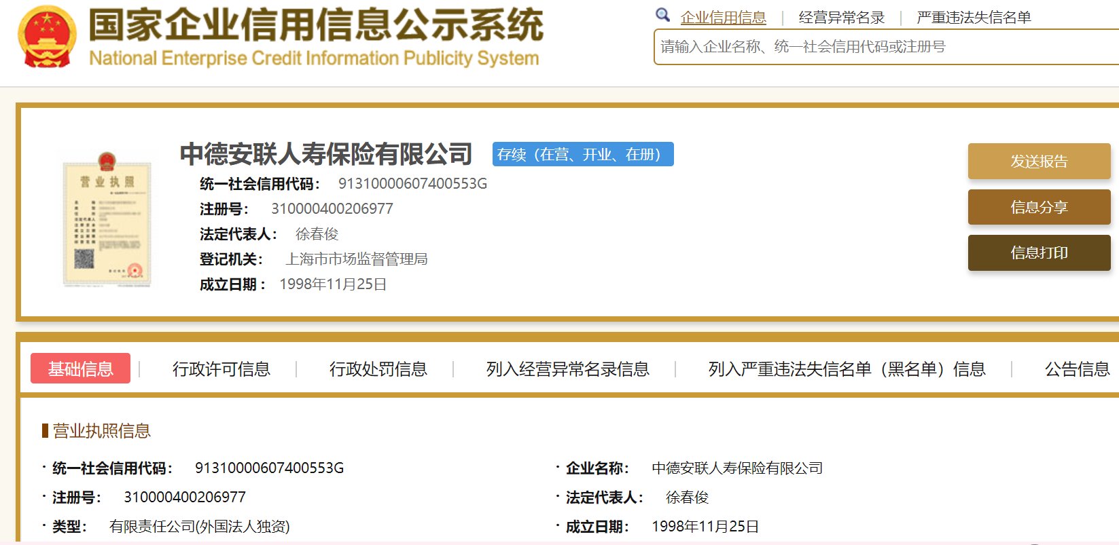
Task: Click the registration authority 上海市市场监督管理局
Action: point(357,259)
